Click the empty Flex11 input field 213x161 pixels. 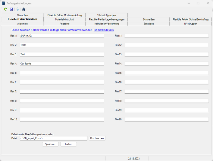pos(166,36)
